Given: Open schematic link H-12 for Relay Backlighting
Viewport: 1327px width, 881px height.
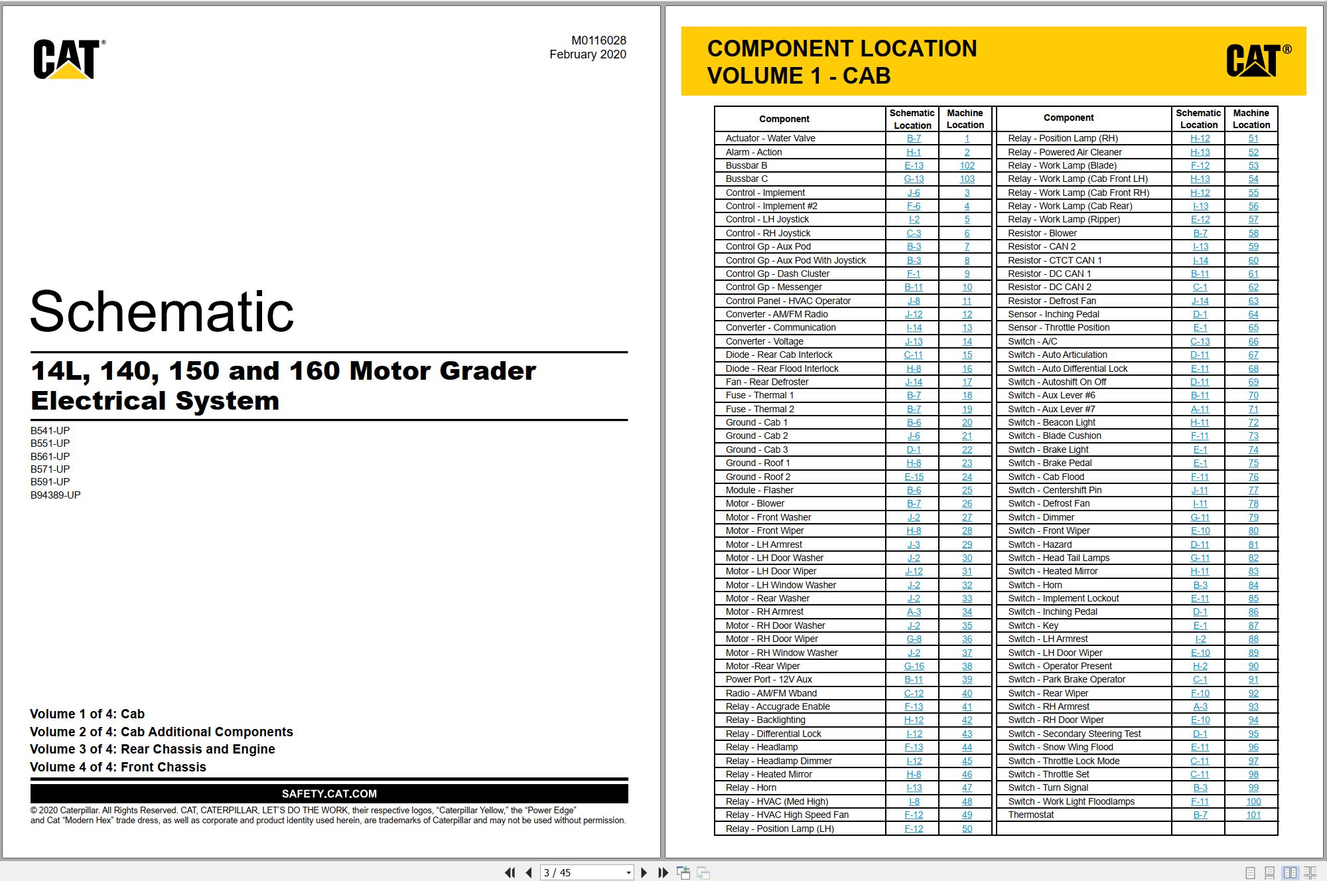Looking at the screenshot, I should pyautogui.click(x=914, y=720).
